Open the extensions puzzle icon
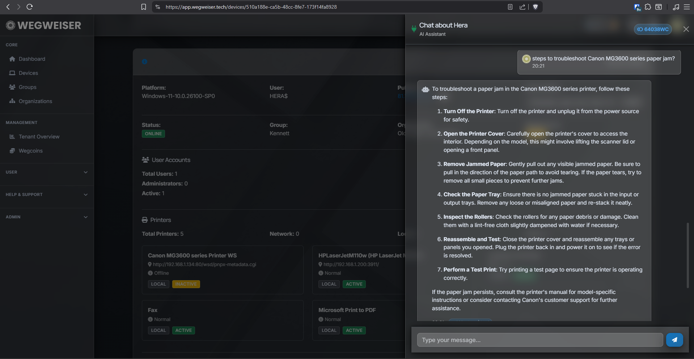 [x=648, y=7]
